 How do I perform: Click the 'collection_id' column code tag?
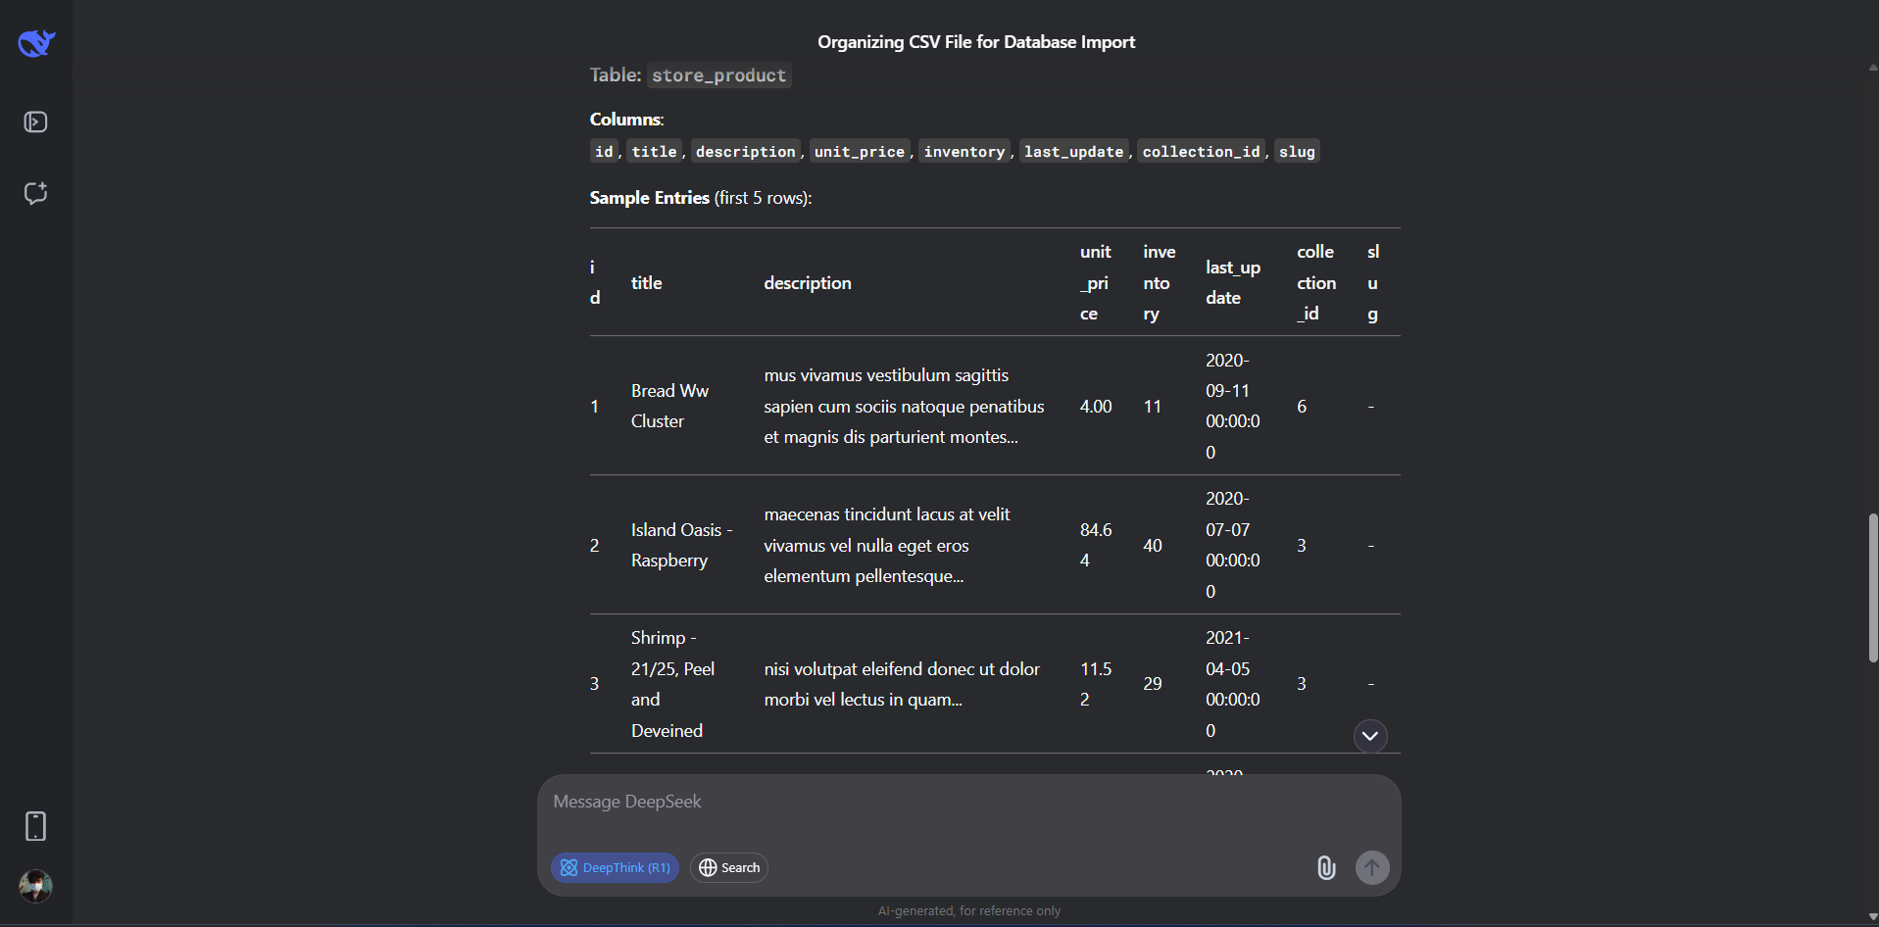(x=1202, y=151)
